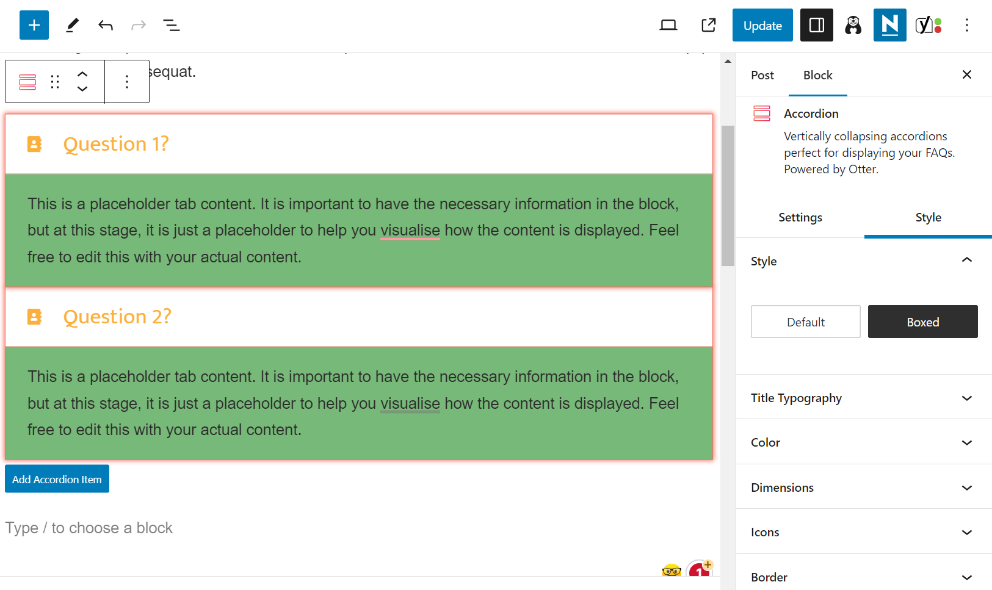Switch to the Settings sub-tab
This screenshot has height=590, width=992.
click(800, 218)
